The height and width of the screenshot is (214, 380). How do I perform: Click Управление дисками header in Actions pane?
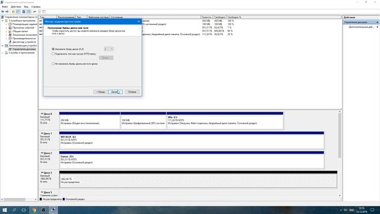coord(361,23)
